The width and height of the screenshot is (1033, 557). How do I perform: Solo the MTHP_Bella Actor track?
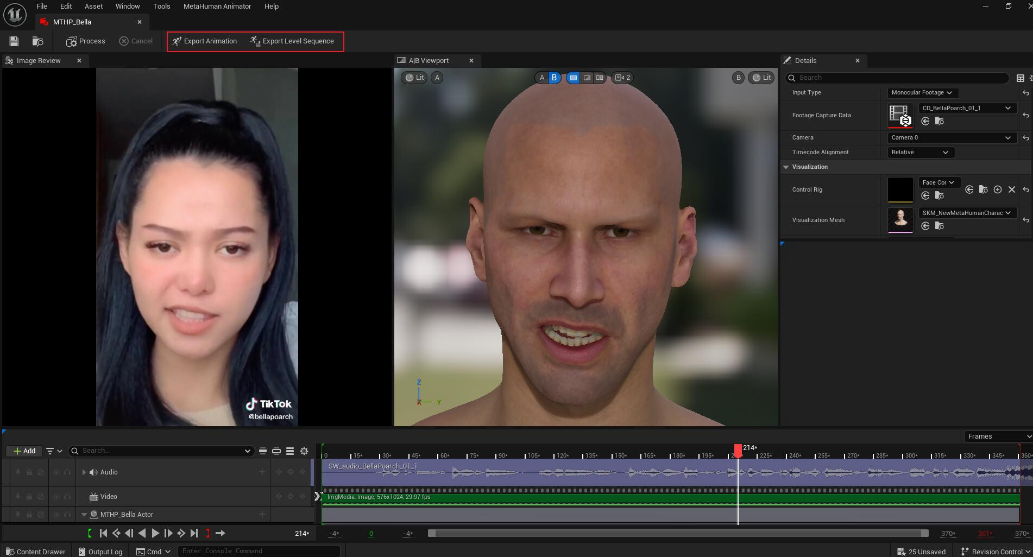click(x=67, y=515)
